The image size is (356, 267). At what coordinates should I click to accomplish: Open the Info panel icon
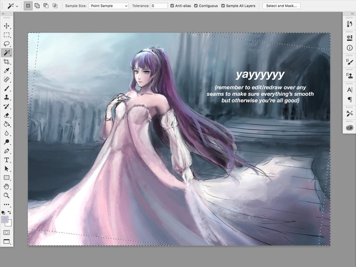pos(350,48)
